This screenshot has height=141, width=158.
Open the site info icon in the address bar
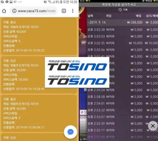click(x=14, y=11)
